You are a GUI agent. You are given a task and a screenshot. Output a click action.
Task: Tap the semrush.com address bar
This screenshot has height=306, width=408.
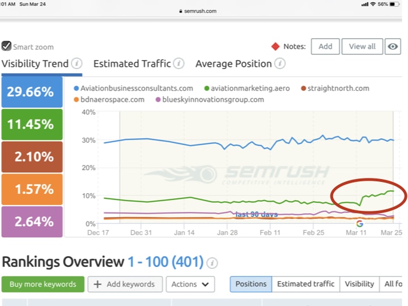198,11
